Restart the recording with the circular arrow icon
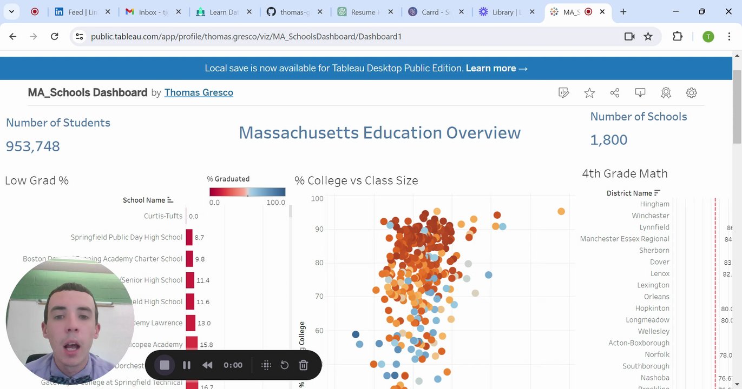 [x=285, y=365]
